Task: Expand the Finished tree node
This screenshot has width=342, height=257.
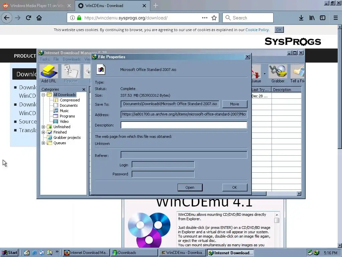Action: (43, 132)
